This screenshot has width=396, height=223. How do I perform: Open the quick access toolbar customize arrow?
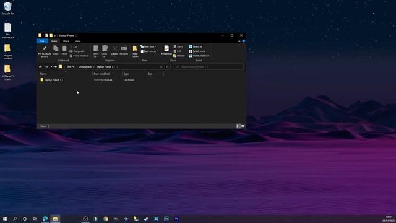55,36
